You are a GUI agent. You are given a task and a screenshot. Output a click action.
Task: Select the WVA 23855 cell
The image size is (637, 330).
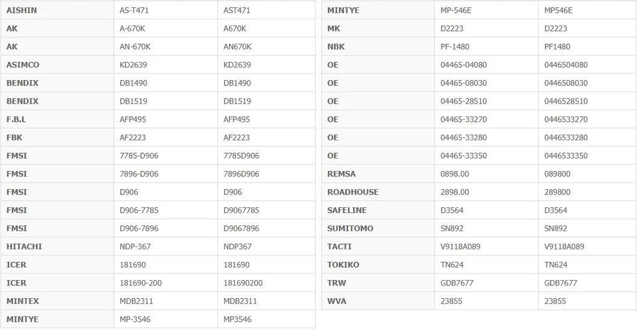tap(486, 300)
